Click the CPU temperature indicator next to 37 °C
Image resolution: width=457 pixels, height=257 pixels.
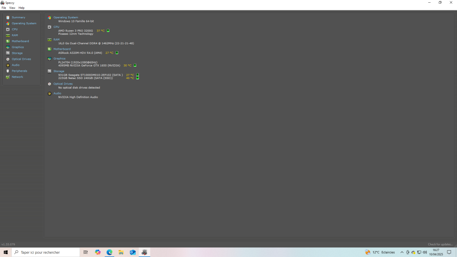pos(108,31)
